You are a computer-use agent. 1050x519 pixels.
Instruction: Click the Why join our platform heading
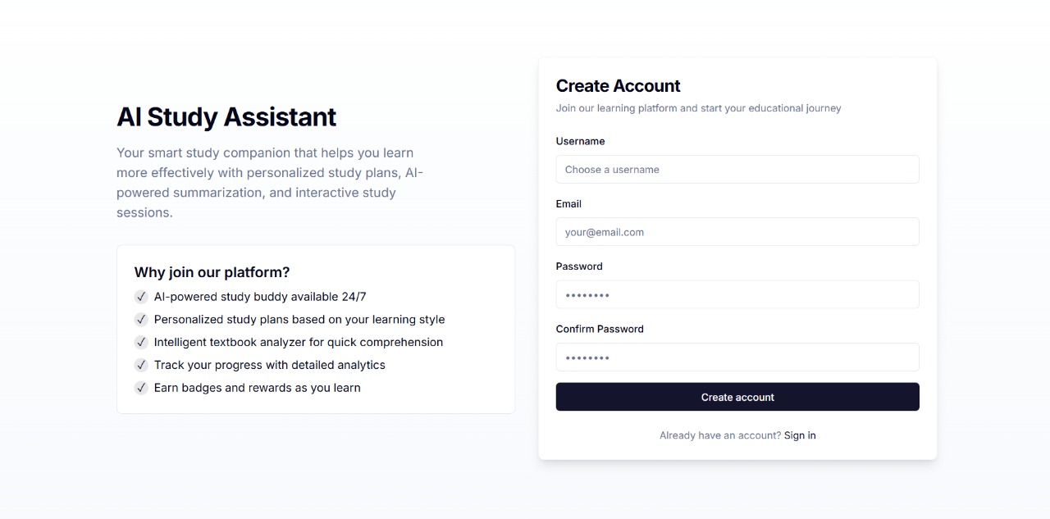pyautogui.click(x=212, y=272)
